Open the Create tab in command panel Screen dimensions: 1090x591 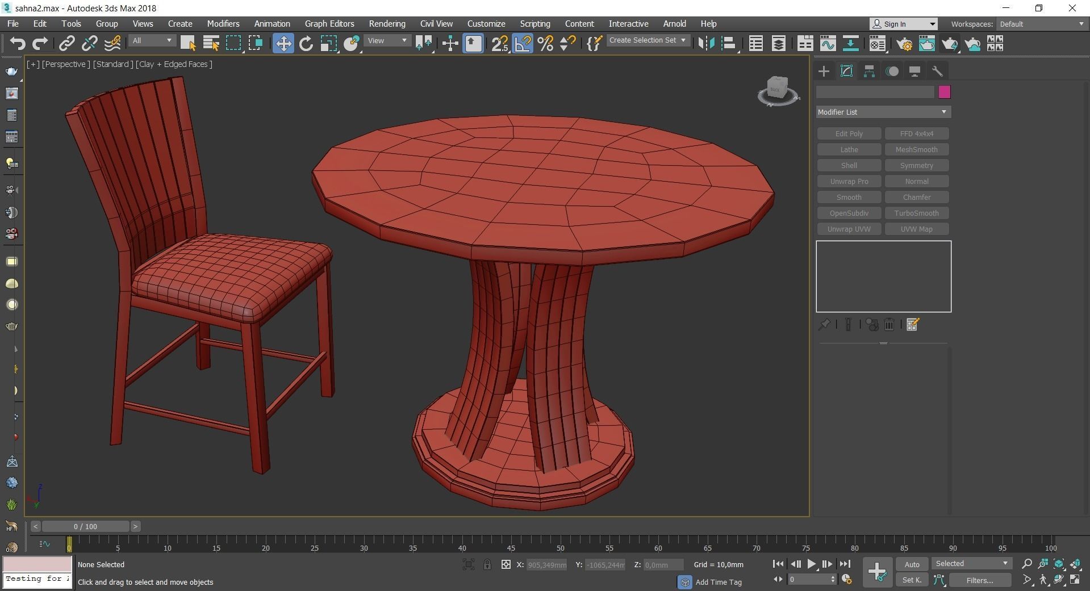point(824,71)
